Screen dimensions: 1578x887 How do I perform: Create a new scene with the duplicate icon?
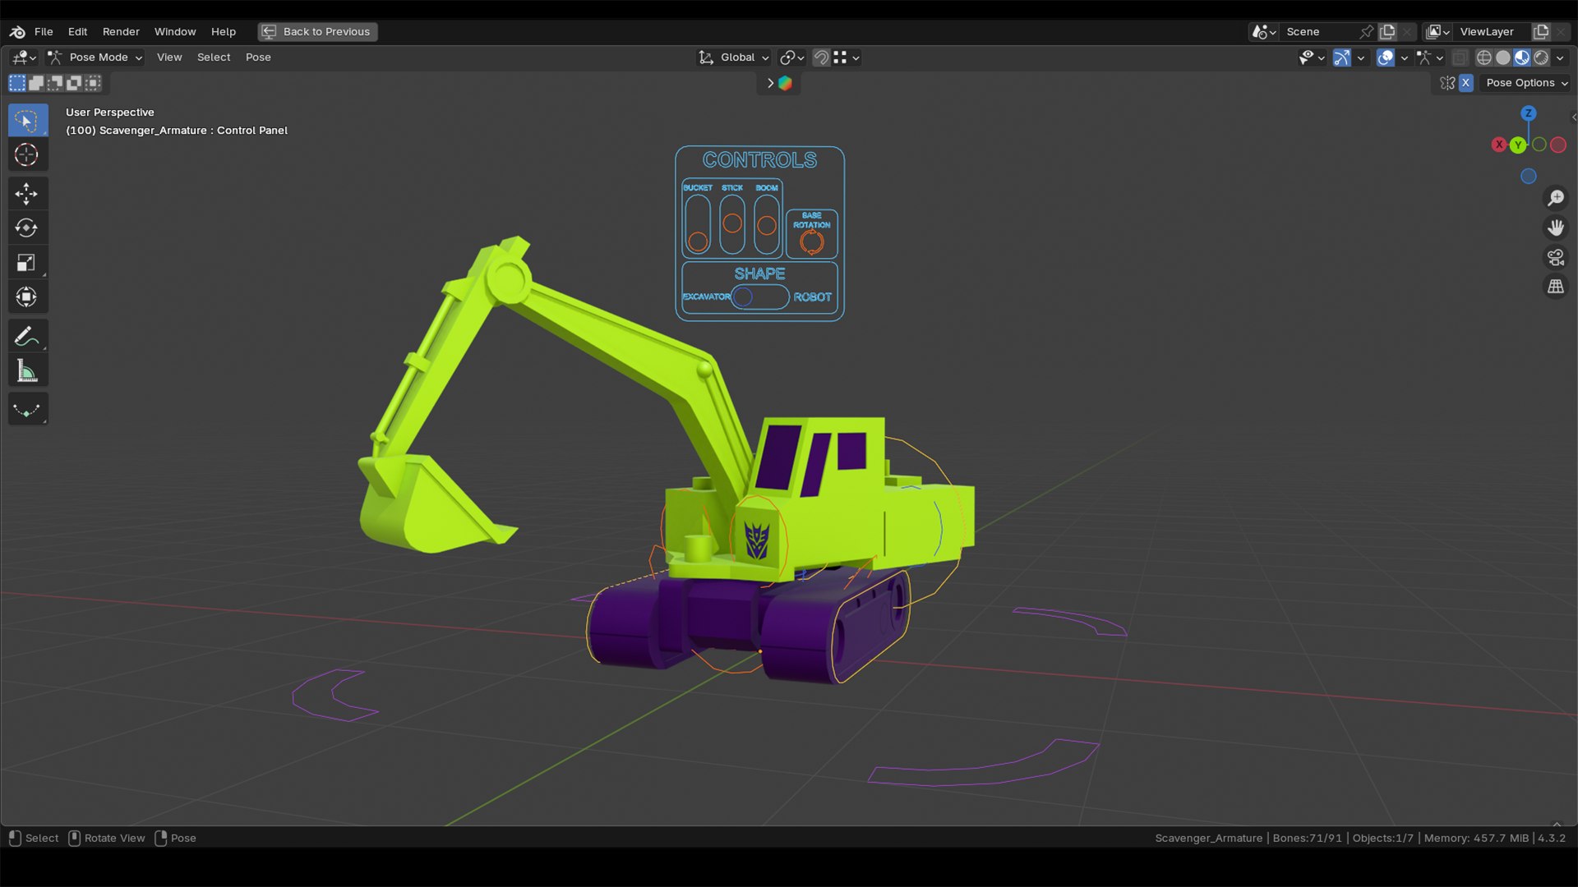1387,32
